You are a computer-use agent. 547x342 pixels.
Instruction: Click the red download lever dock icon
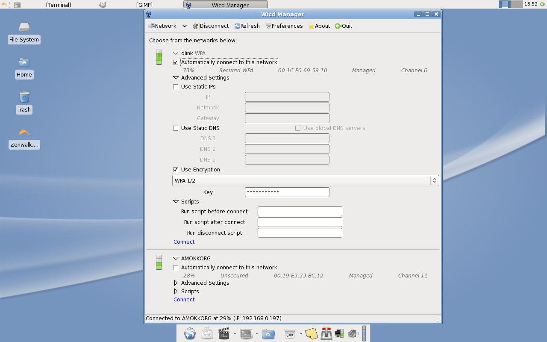(326, 333)
